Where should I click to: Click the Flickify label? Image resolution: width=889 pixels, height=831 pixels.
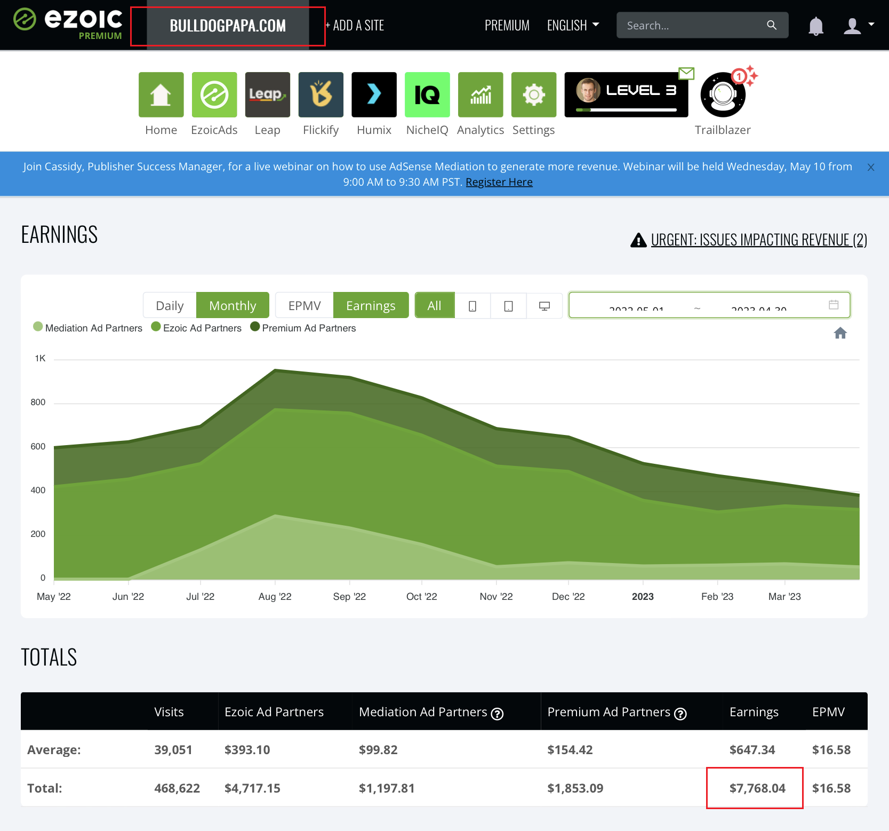click(321, 130)
